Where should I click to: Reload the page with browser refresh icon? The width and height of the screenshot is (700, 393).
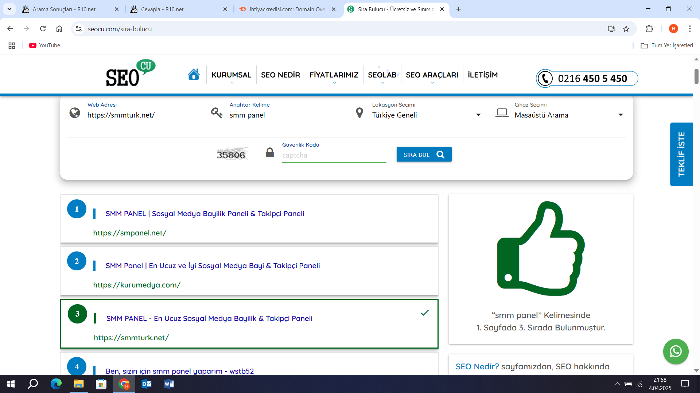43,29
